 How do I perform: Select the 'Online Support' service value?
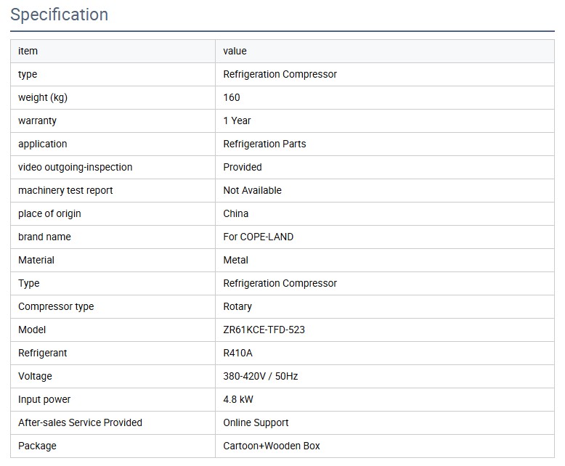tap(256, 422)
